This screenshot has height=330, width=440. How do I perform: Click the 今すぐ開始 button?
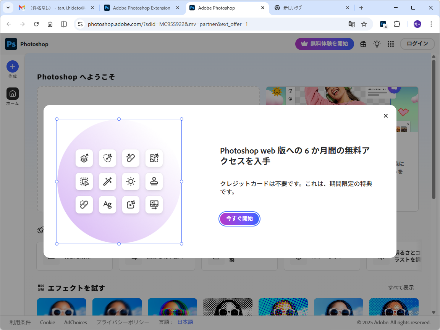(239, 218)
